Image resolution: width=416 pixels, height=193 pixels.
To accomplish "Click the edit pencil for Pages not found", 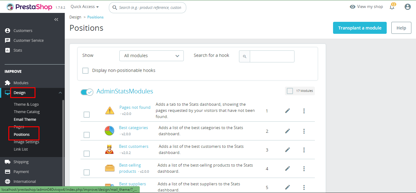I will click(x=287, y=111).
